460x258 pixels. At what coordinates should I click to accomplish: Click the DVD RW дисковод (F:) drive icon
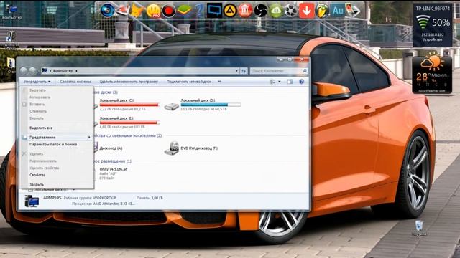tap(172, 148)
